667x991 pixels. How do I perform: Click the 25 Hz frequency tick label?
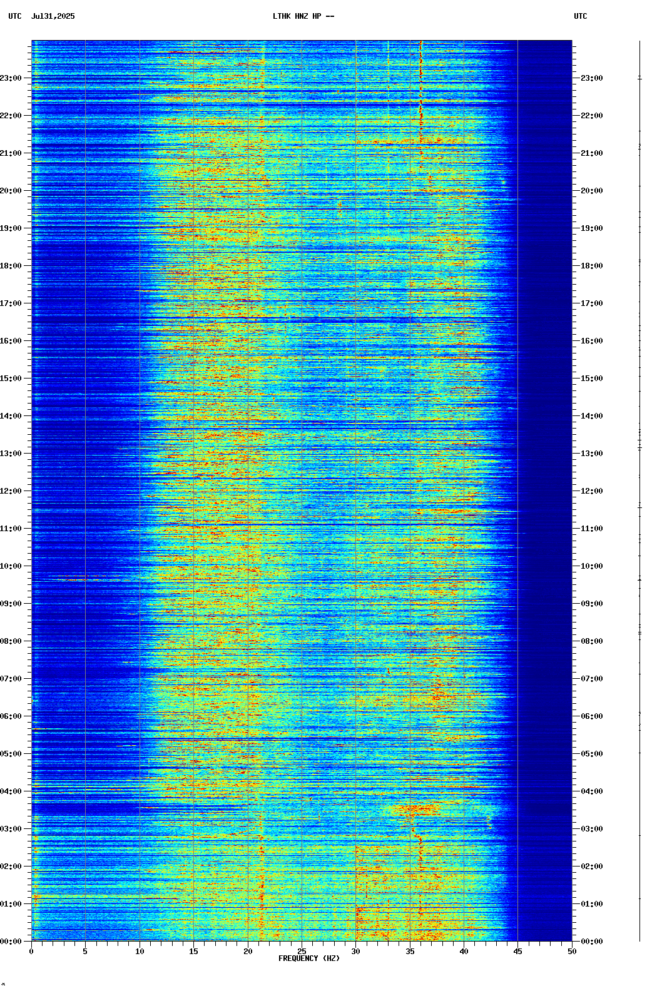tap(302, 952)
